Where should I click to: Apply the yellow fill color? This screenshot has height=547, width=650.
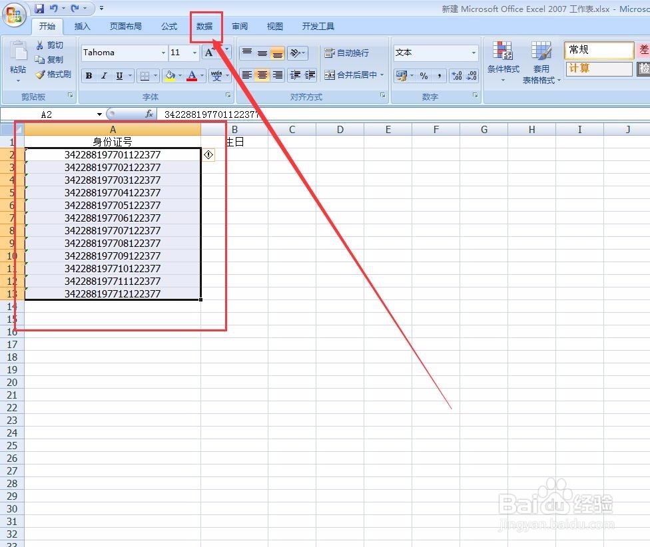point(170,76)
